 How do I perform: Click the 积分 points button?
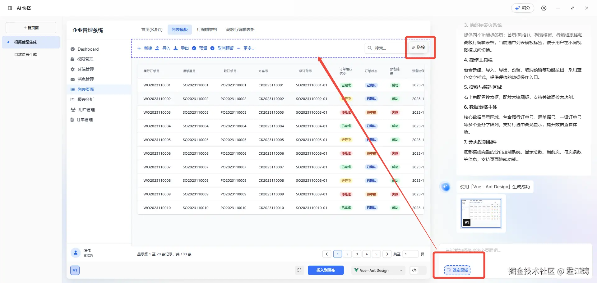pyautogui.click(x=523, y=8)
